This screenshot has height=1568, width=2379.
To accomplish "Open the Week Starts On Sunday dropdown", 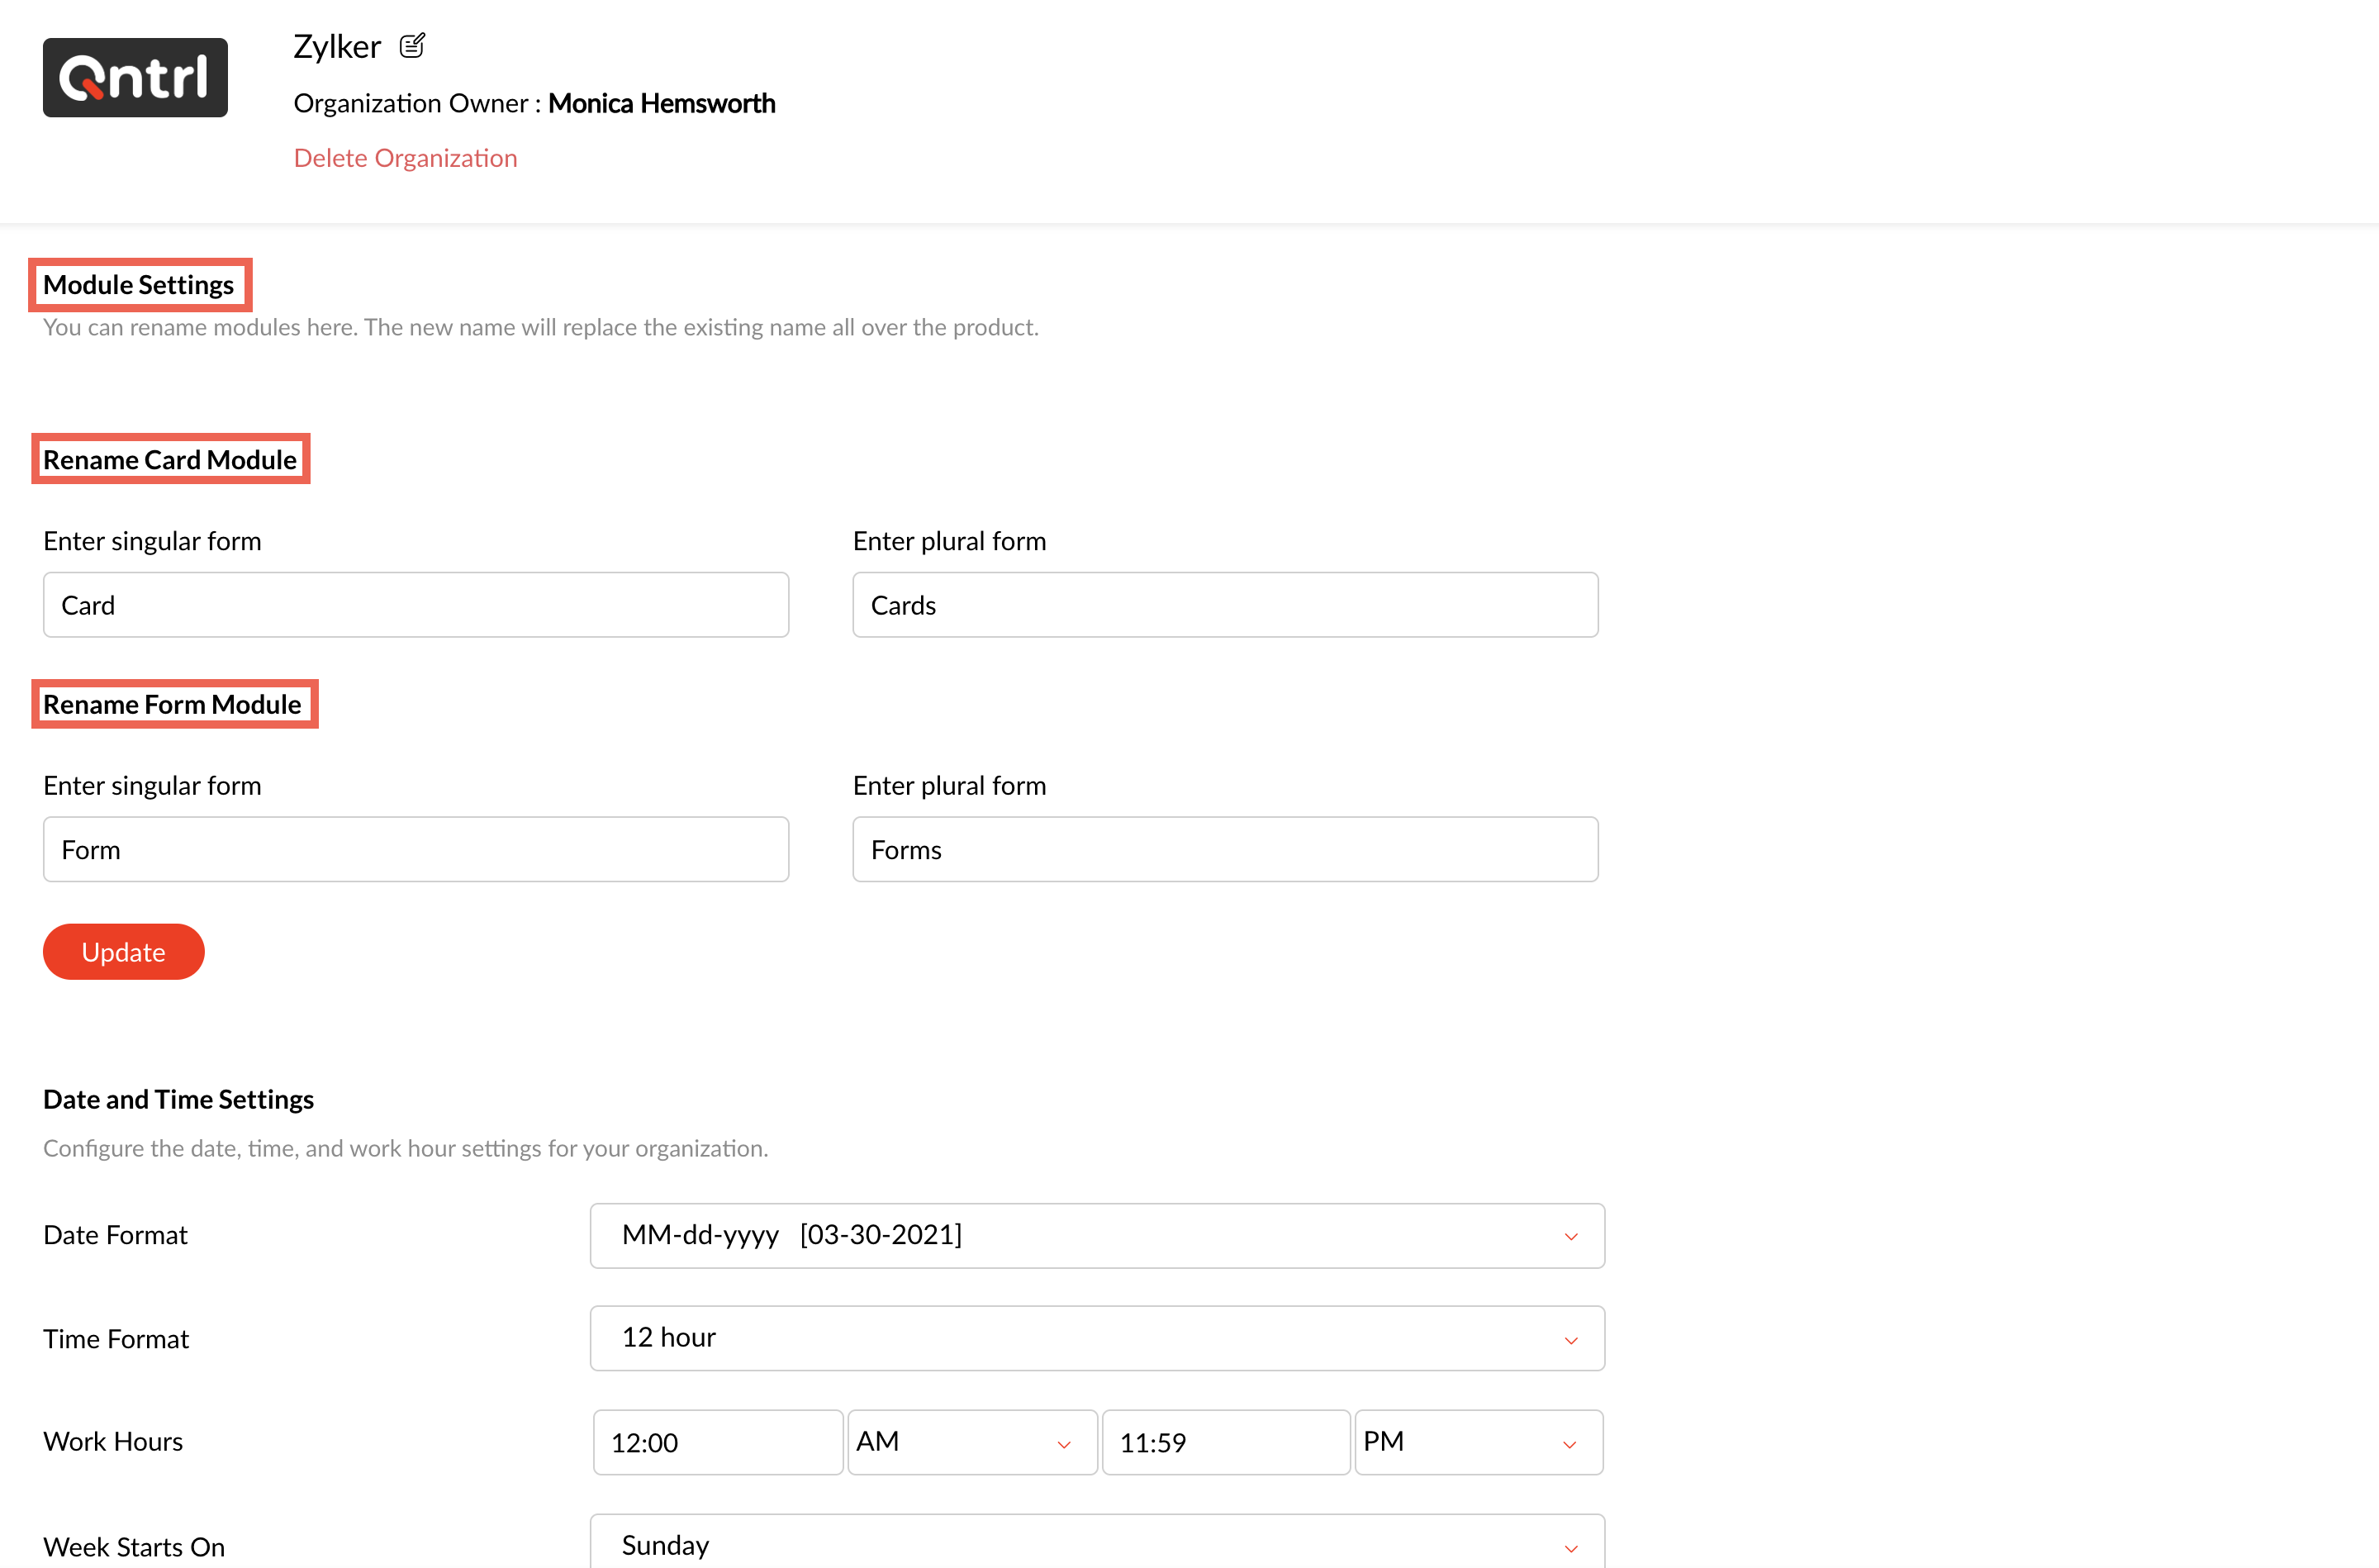I will pos(1096,1545).
